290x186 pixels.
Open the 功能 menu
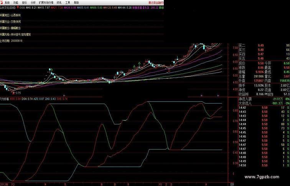tap(16, 3)
